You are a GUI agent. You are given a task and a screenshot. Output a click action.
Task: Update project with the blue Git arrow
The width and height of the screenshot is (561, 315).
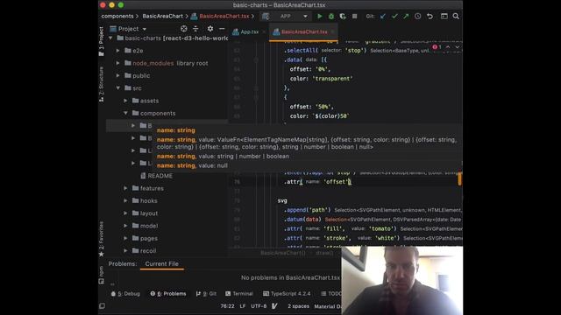pos(383,16)
